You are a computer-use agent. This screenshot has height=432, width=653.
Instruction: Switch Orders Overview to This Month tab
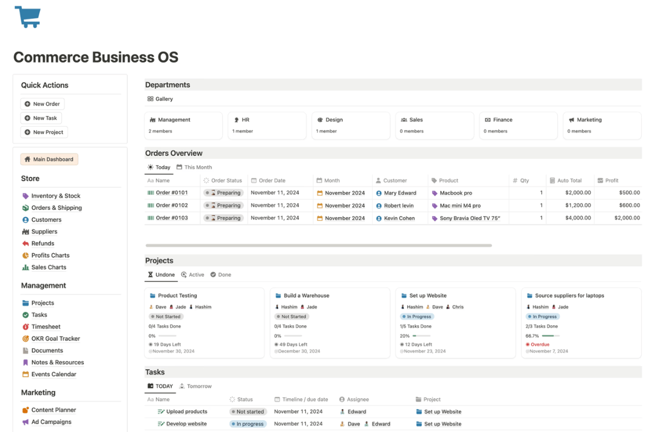click(x=194, y=167)
